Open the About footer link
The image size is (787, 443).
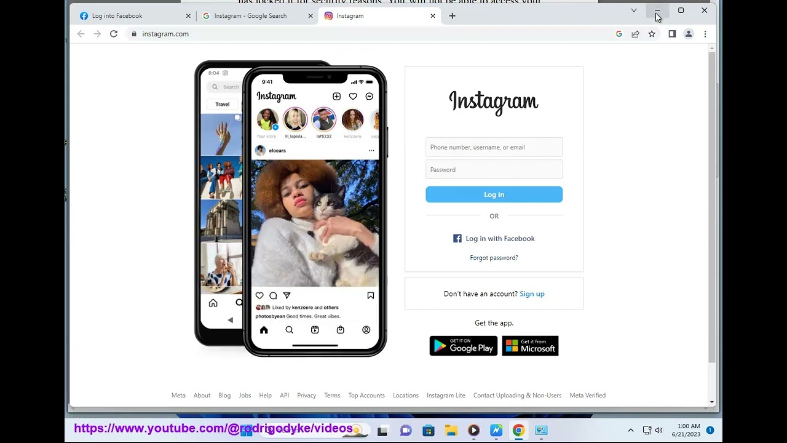tap(202, 396)
